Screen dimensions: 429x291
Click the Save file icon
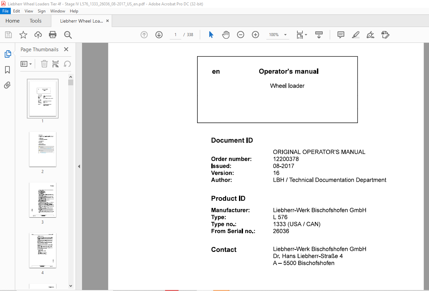pos(8,35)
